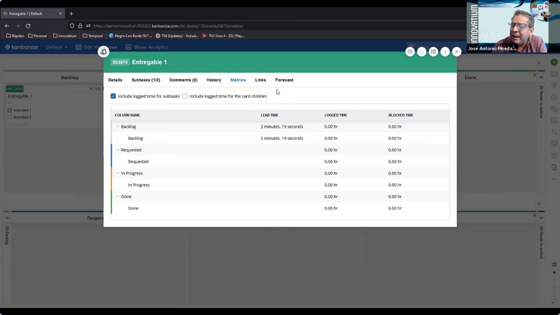Click the rotate icon at card's top-left corner
560x315 pixels.
(103, 52)
